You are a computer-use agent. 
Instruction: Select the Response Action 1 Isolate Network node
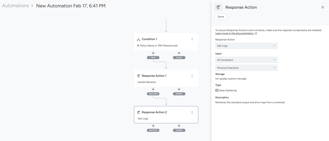coord(162,79)
